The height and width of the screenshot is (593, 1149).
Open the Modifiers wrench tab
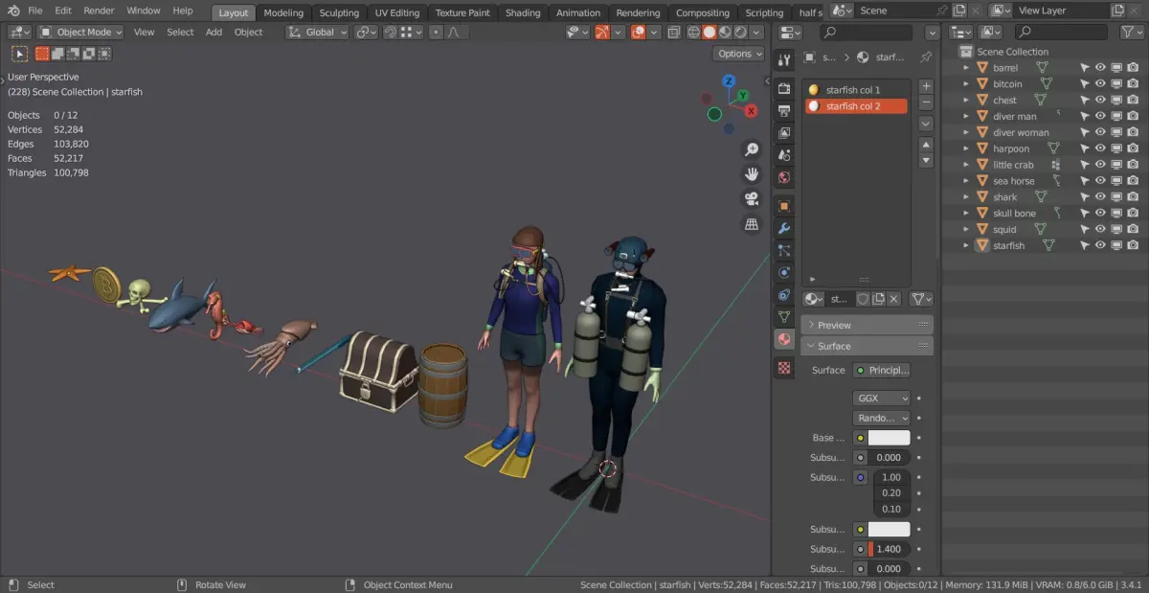click(x=784, y=228)
